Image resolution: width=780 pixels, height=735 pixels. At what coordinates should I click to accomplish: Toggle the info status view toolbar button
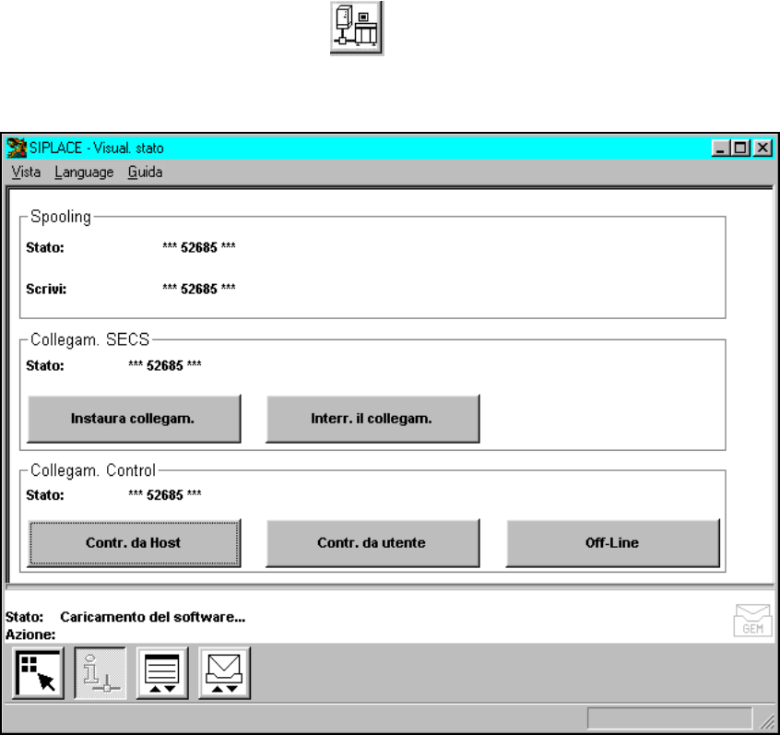click(x=100, y=673)
